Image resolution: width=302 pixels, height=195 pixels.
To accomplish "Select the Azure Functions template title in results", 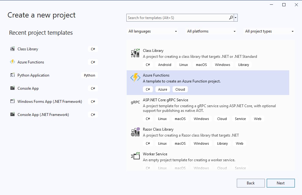I will pyautogui.click(x=156, y=75).
